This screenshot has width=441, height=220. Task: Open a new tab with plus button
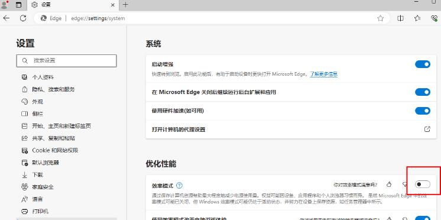pos(125,5)
